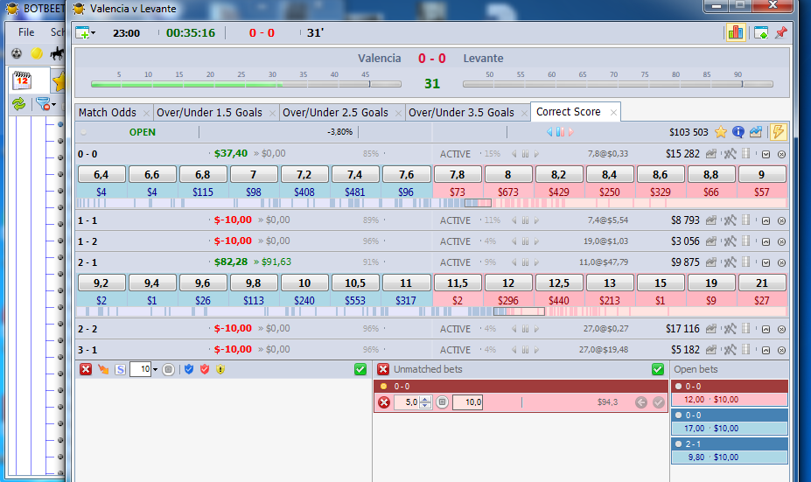Click the tools icon on the 0 - 0 row

pyautogui.click(x=730, y=154)
